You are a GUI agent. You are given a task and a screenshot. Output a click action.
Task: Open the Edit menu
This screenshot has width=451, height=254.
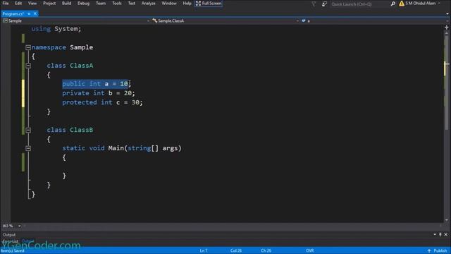click(x=18, y=4)
